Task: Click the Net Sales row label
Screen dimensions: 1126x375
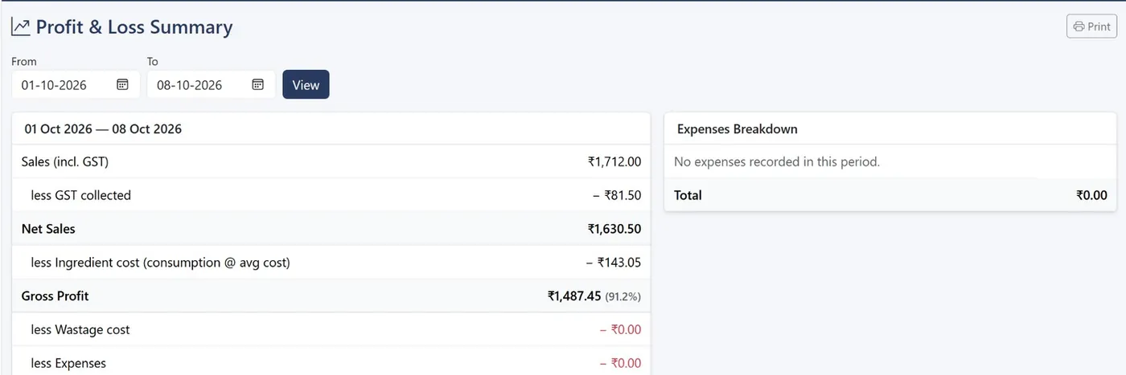Action: (48, 229)
